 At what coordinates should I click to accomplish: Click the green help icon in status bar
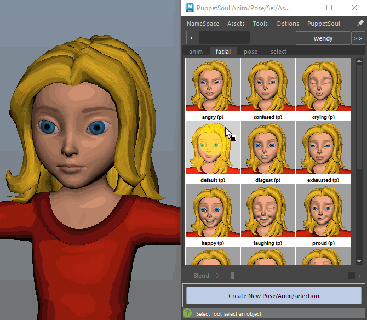point(187,313)
